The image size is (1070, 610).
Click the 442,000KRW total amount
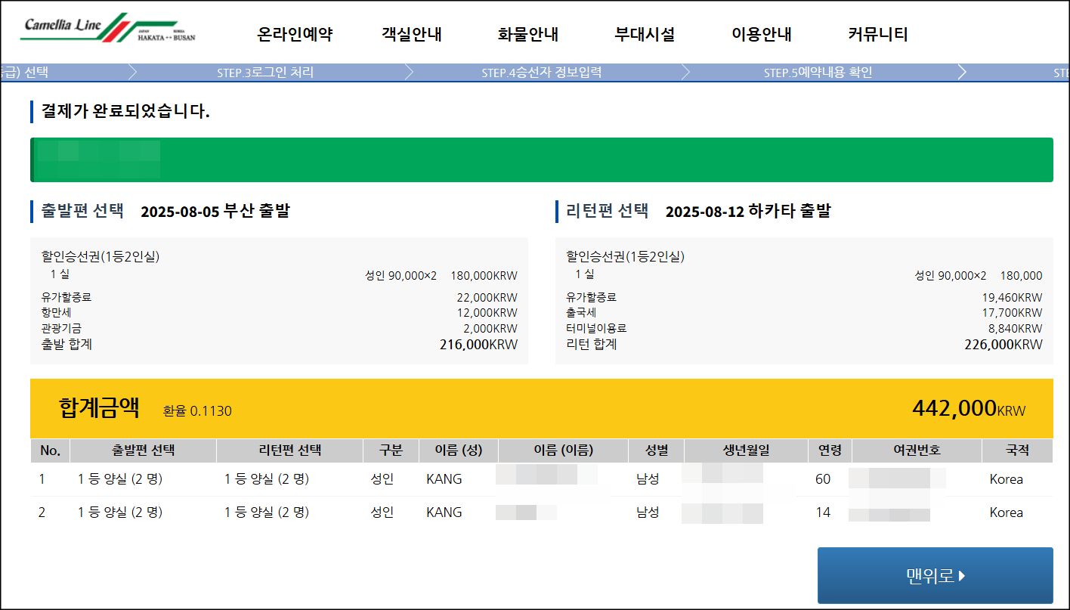click(969, 408)
